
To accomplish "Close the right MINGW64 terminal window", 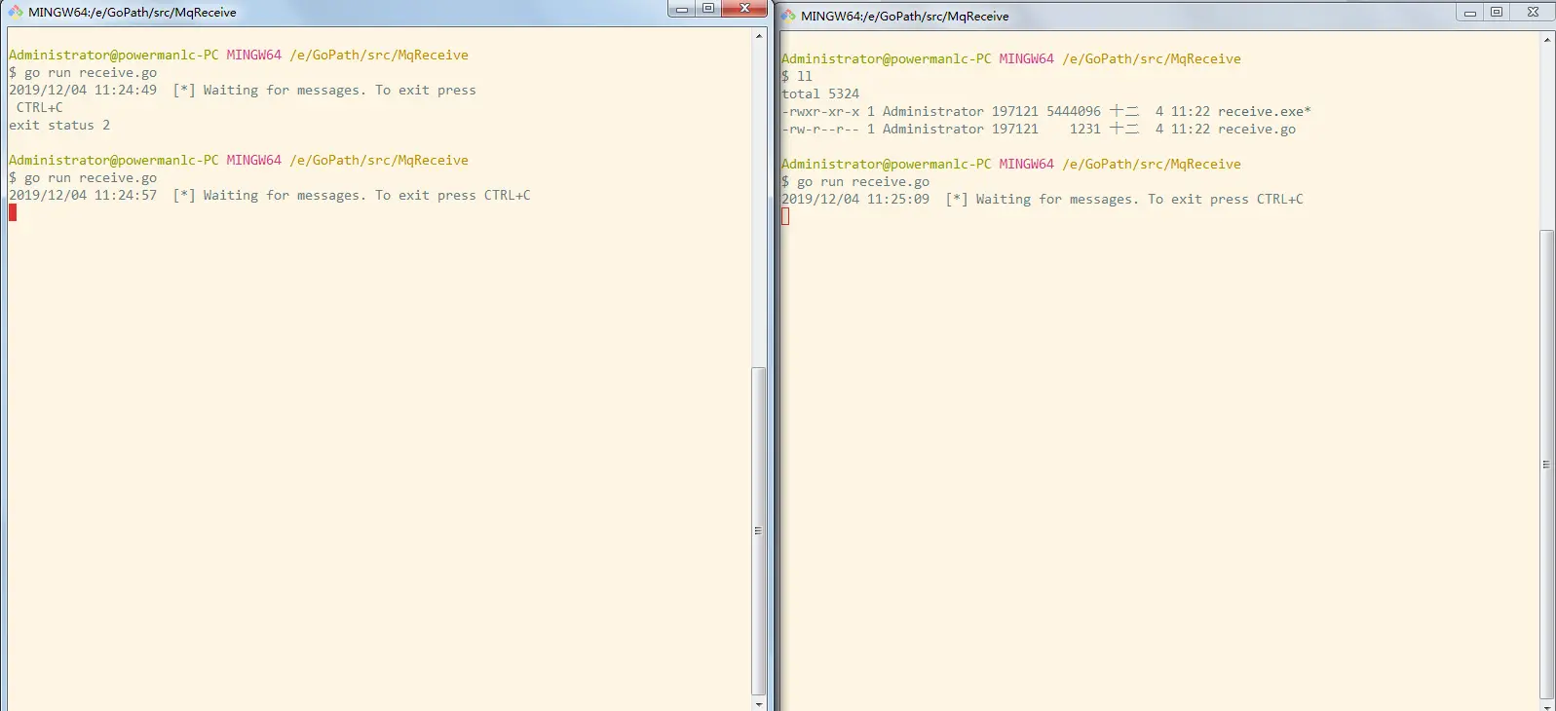I will coord(1533,13).
